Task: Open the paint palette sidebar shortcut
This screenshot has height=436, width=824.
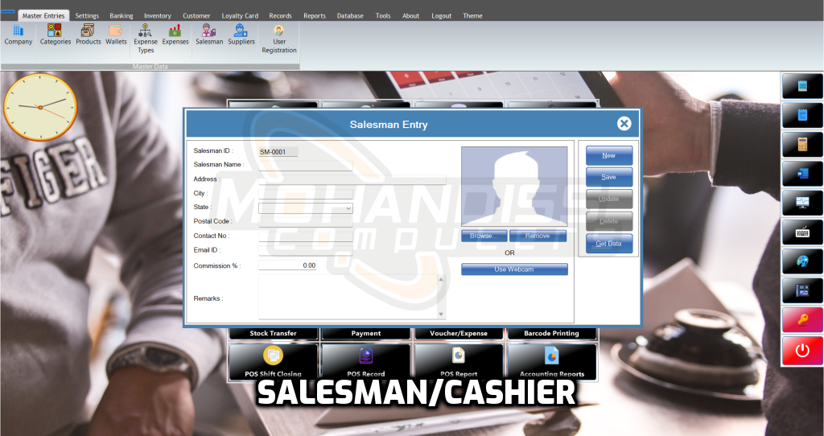Action: coord(802,261)
